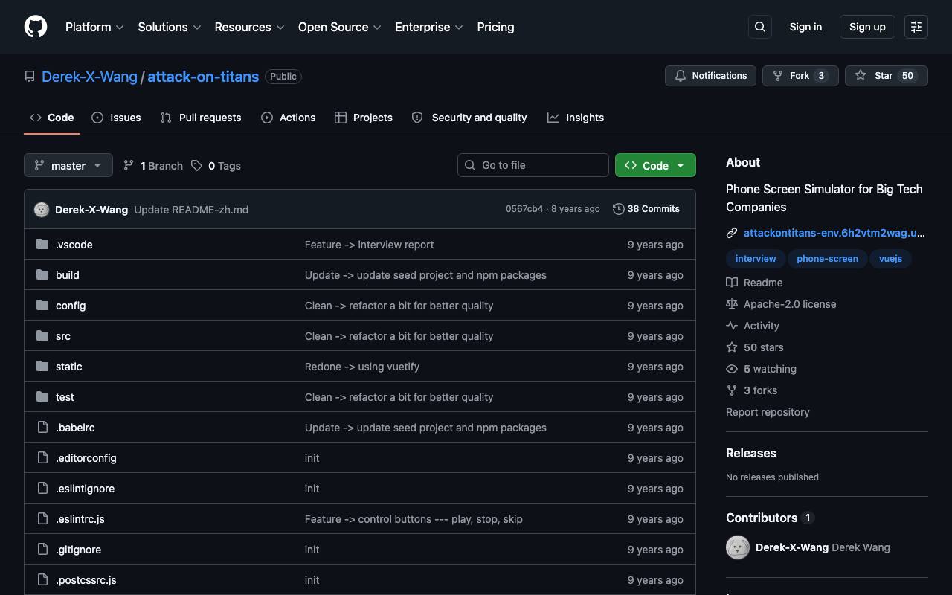
Task: Switch to the Issues tab
Action: point(116,118)
